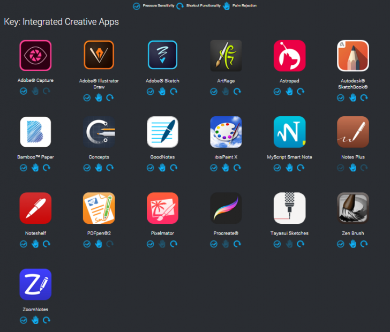Viewport: 390px width, 332px height.
Task: Open the MyScript Smart Note app icon
Action: coord(289,132)
